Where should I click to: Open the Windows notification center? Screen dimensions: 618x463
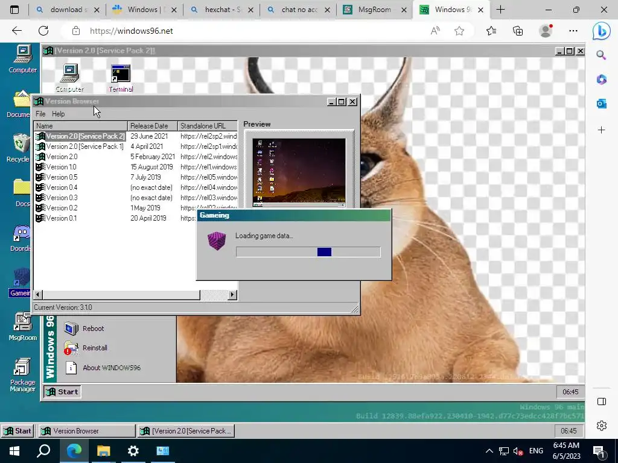(599, 452)
